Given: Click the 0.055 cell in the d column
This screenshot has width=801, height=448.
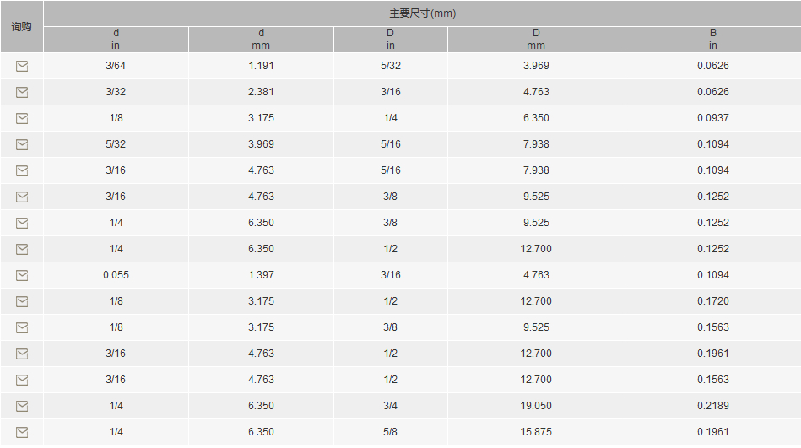Looking at the screenshot, I should [116, 275].
